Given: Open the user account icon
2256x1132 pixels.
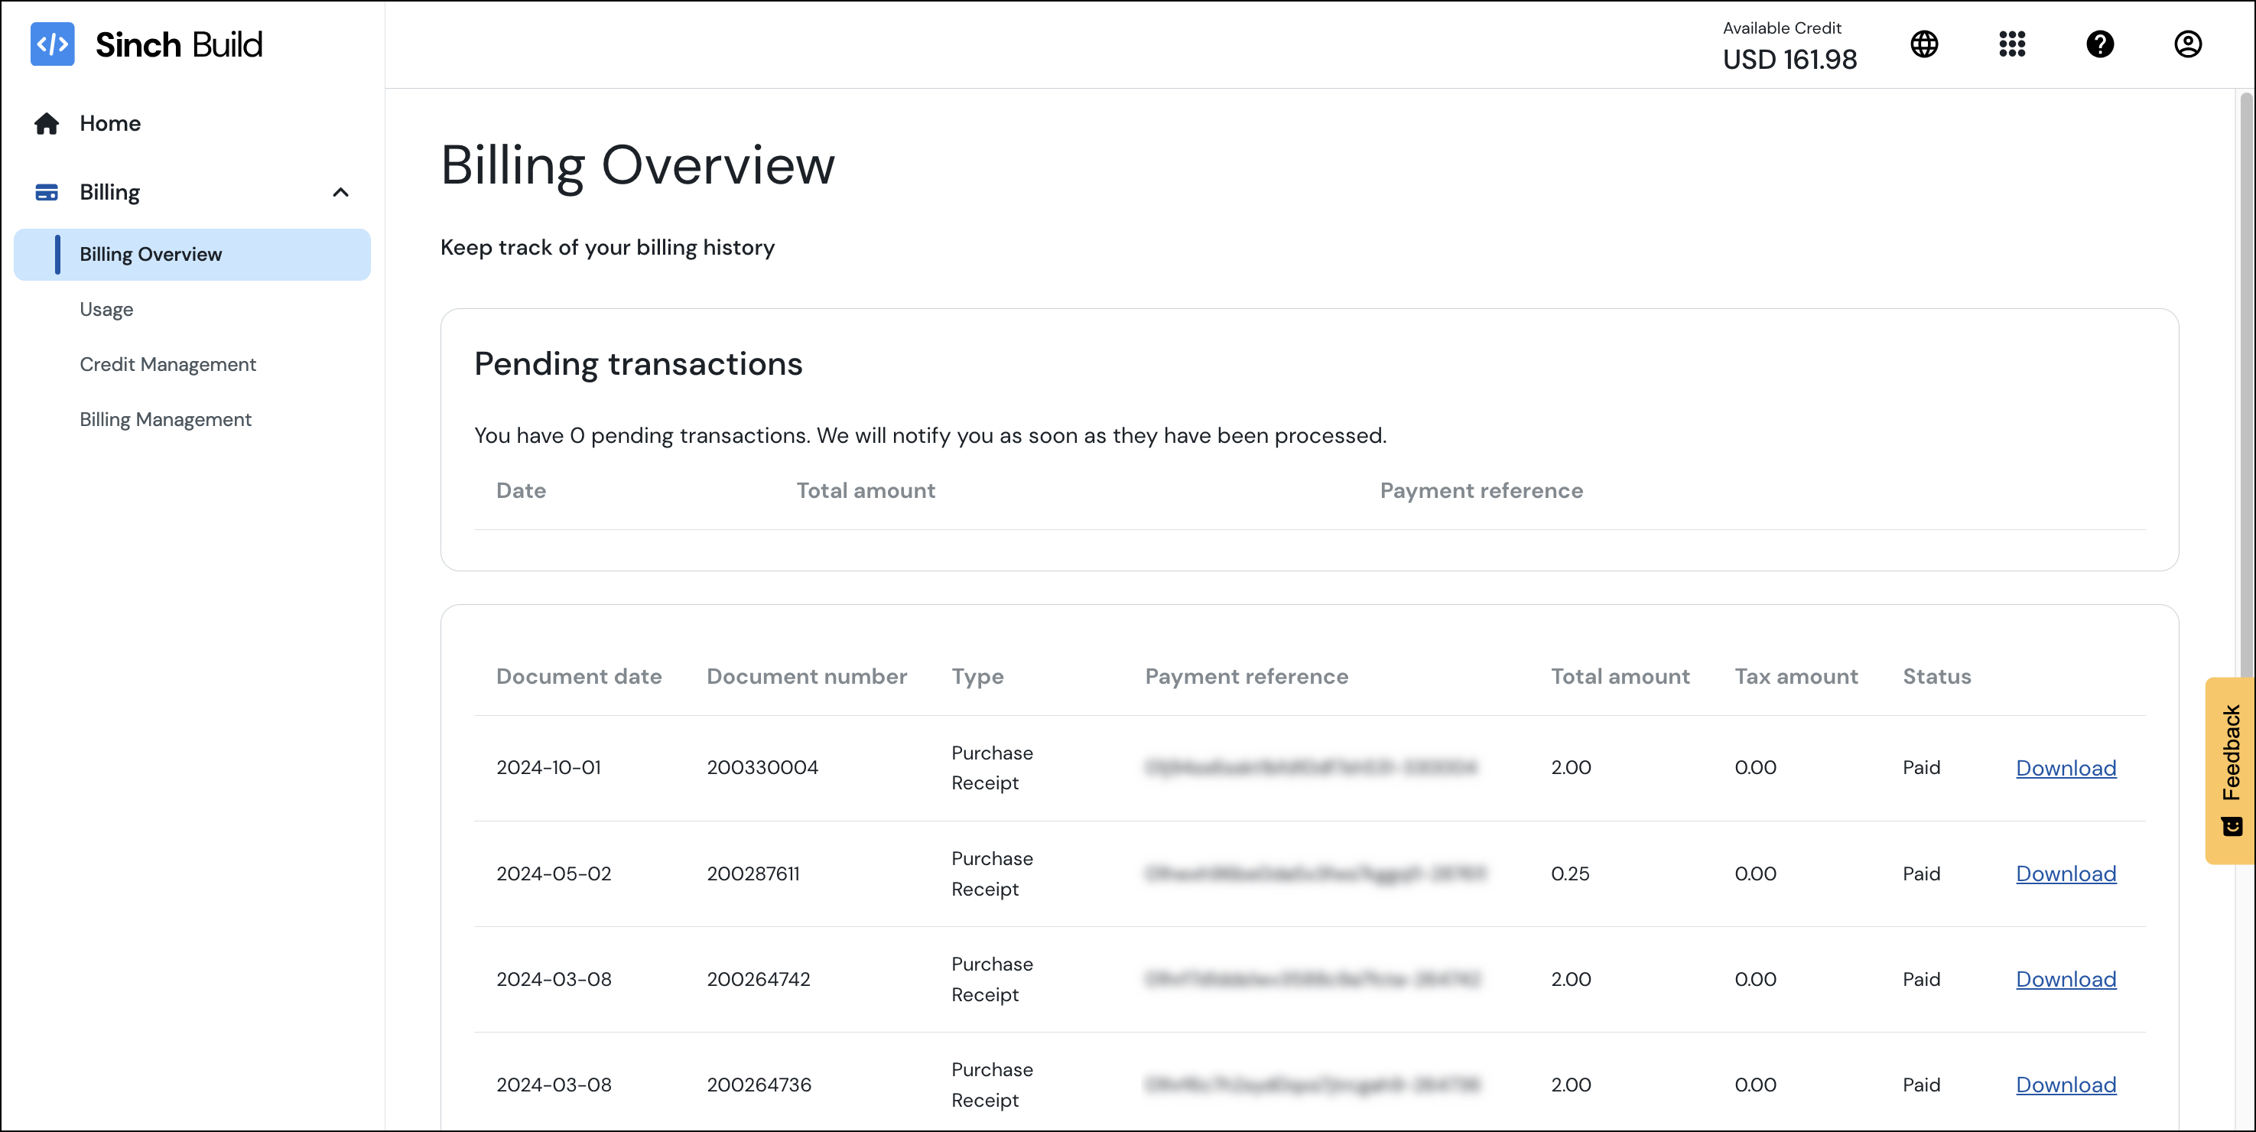Looking at the screenshot, I should tap(2187, 44).
